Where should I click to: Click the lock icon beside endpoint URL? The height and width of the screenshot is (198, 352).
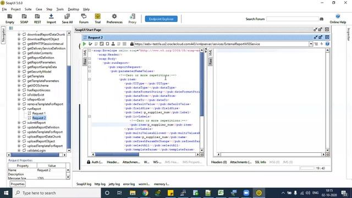(132, 44)
